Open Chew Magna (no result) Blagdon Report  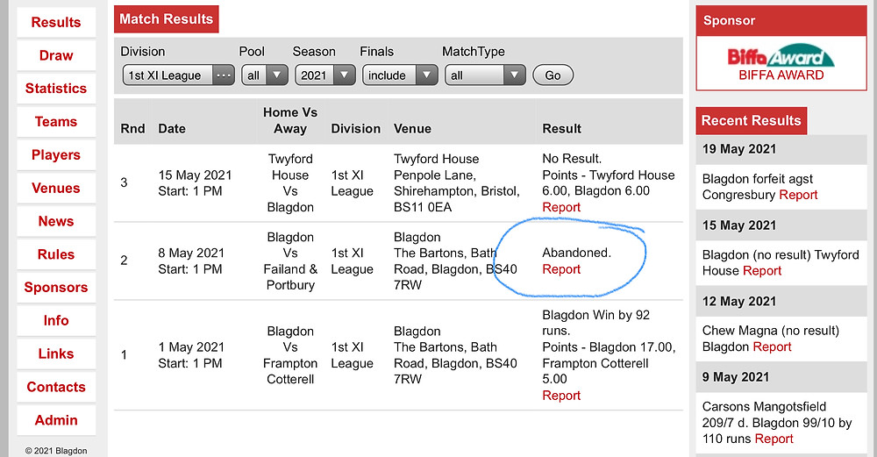click(772, 346)
